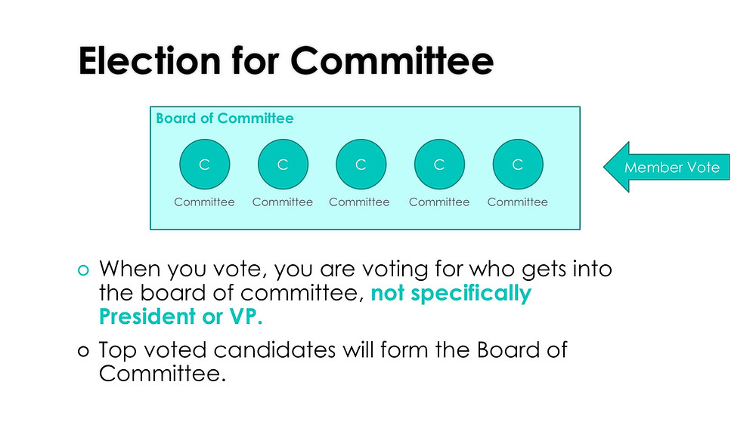Click the middle teal C circle
This screenshot has width=756, height=425.
pyautogui.click(x=361, y=164)
